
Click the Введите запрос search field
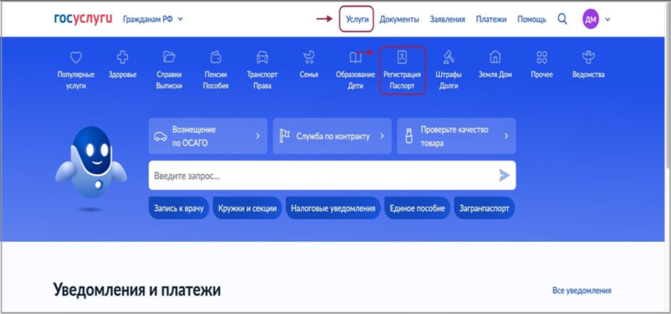(332, 176)
